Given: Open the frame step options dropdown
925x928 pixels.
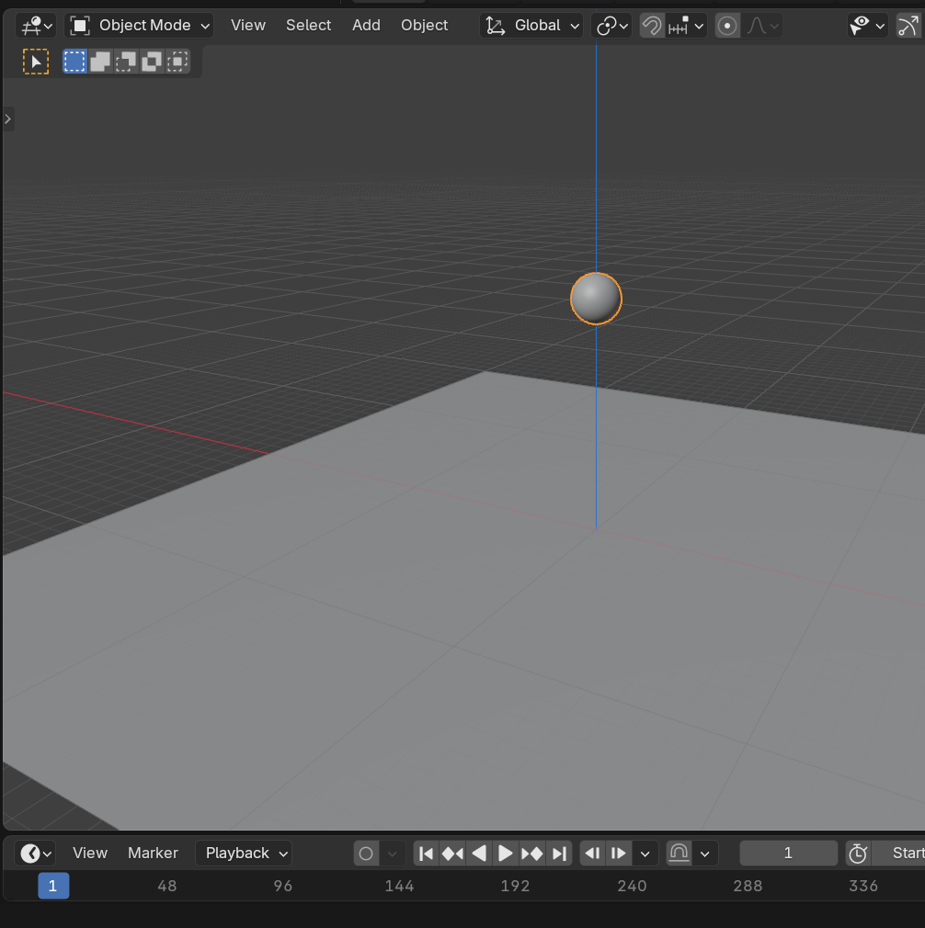Looking at the screenshot, I should click(645, 854).
